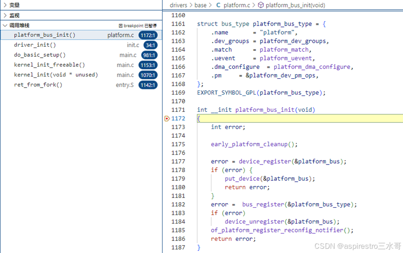403x253 pixels.
Task: Open platform.c breadcrumb segment
Action: point(237,5)
